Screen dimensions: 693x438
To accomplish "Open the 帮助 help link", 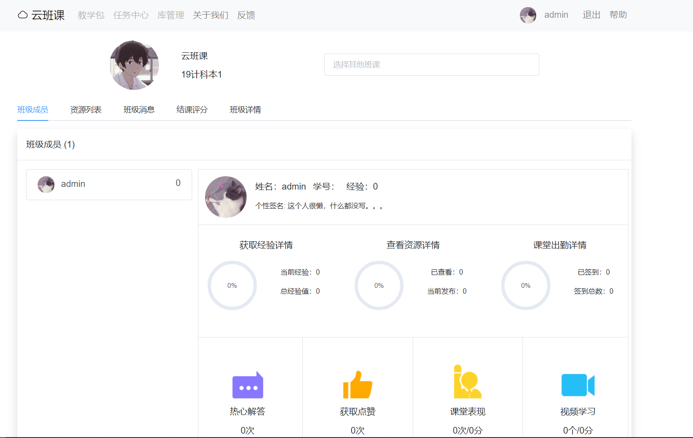I will [618, 15].
